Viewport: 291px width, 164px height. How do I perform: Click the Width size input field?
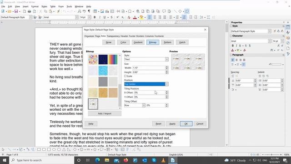[149, 68]
